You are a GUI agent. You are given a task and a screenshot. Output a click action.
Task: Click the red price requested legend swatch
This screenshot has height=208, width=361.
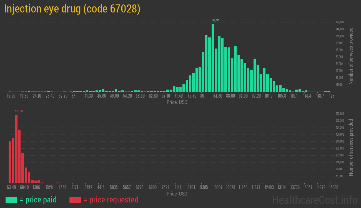75,200
